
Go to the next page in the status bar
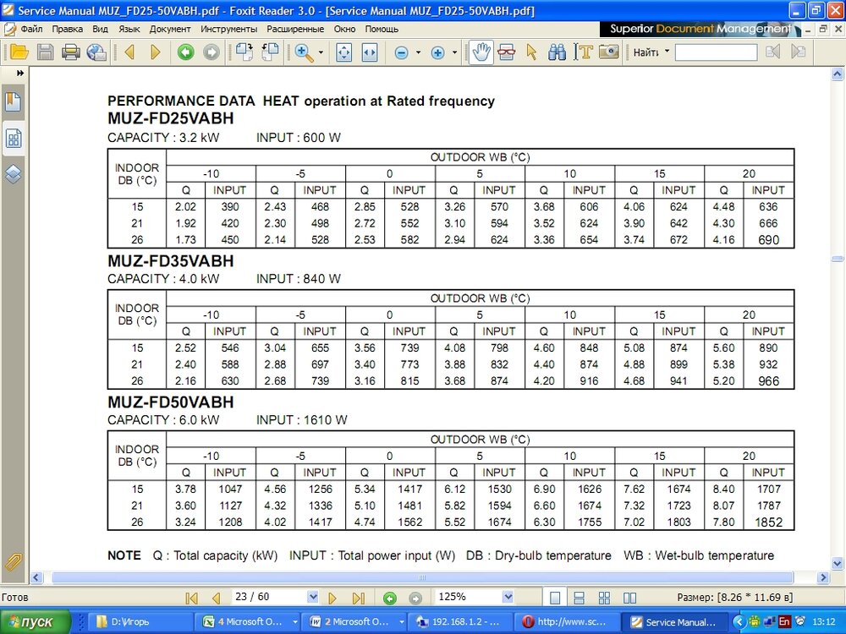pyautogui.click(x=332, y=598)
